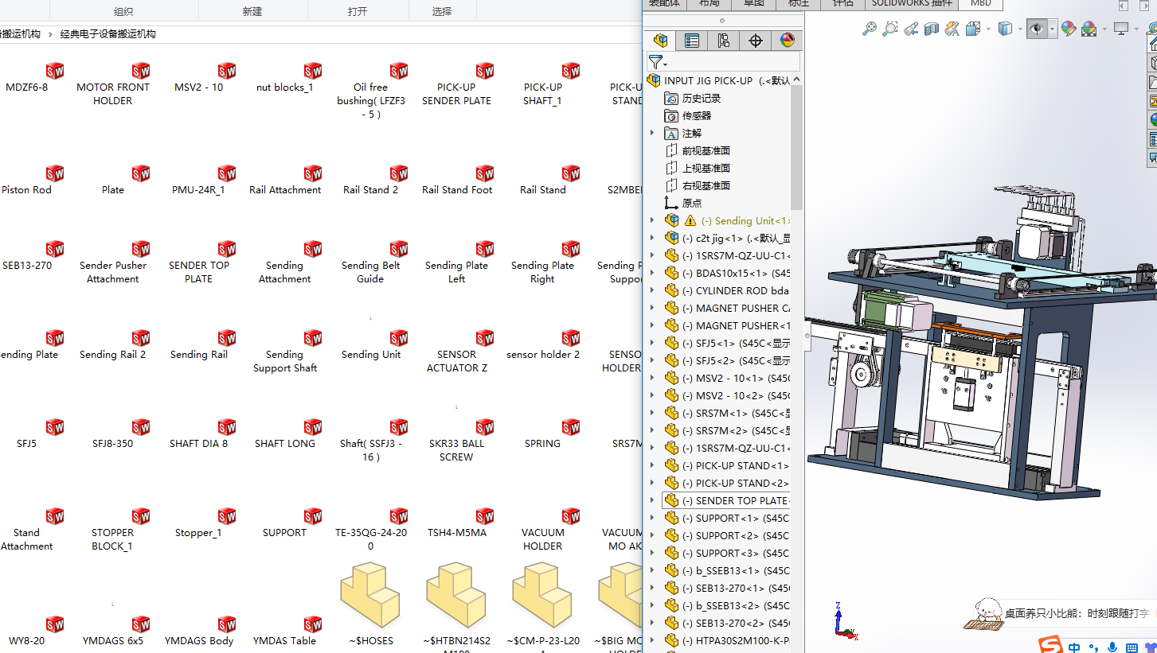Expand the Sending Unit<1> tree node

coord(652,220)
